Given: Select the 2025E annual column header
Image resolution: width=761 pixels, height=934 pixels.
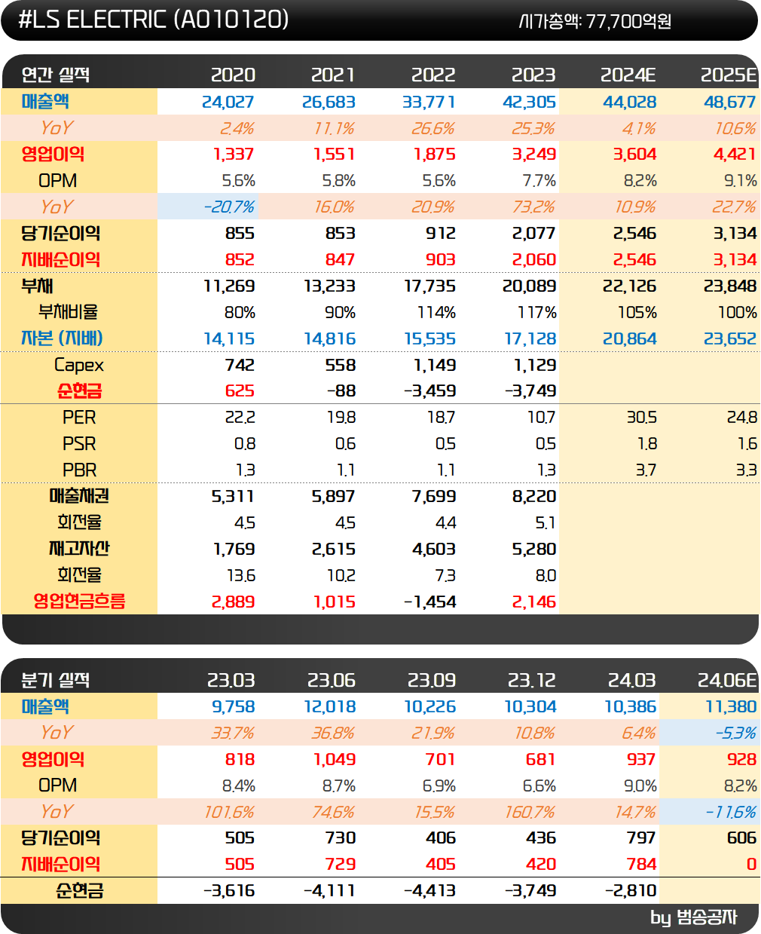Looking at the screenshot, I should coord(729,75).
